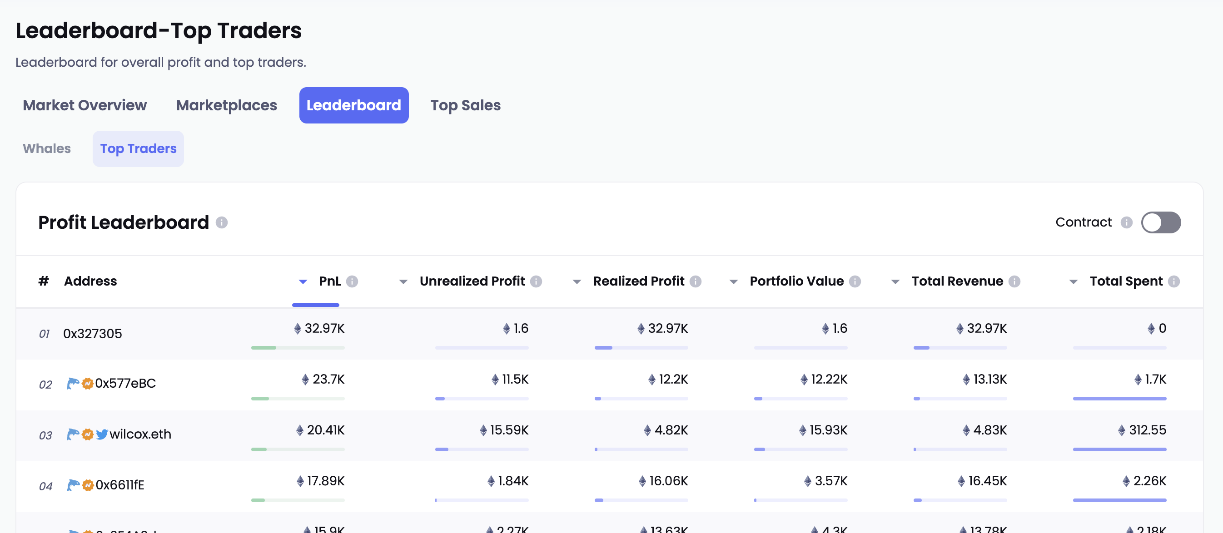Click info icon beside Profit Leaderboard title

click(222, 222)
